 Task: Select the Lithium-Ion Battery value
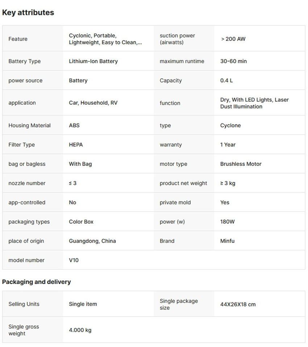pyautogui.click(x=93, y=61)
